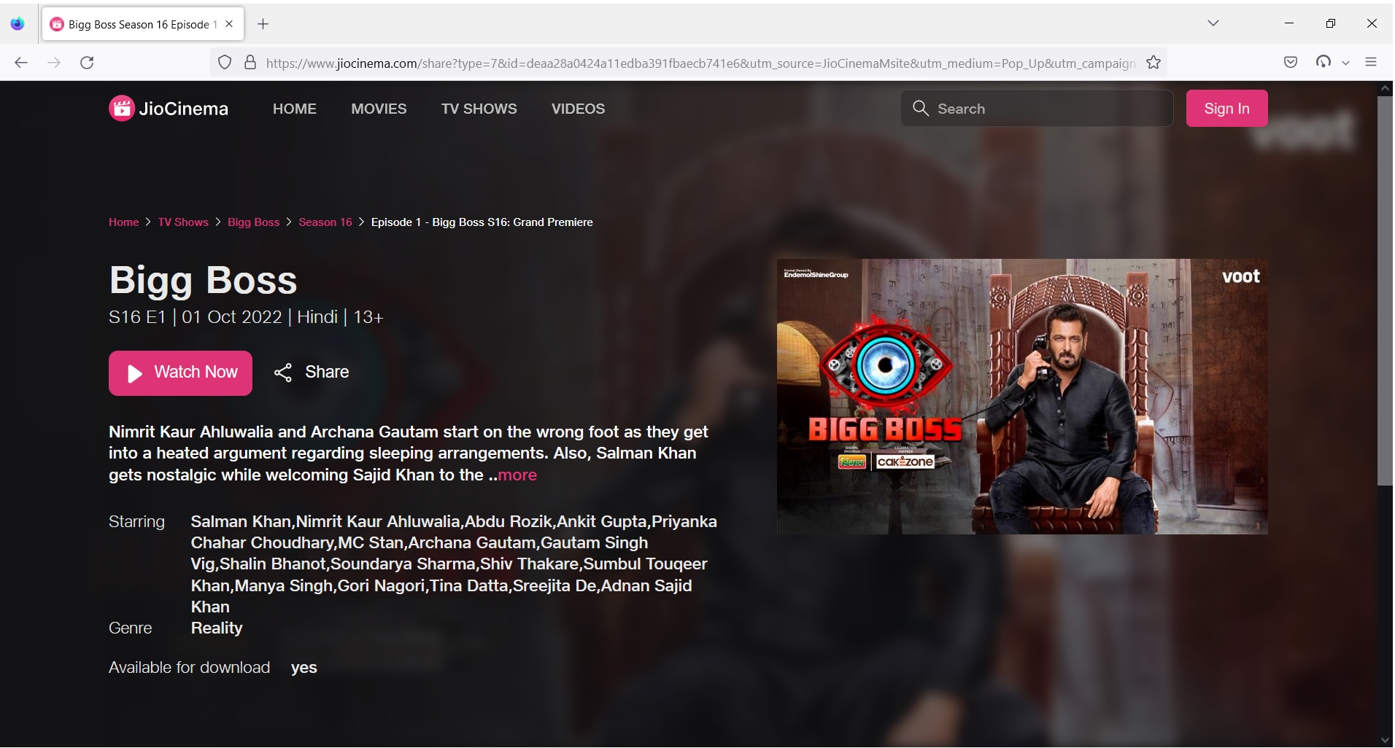The width and height of the screenshot is (1395, 748).
Task: Click the search magnifier icon
Action: tap(921, 108)
